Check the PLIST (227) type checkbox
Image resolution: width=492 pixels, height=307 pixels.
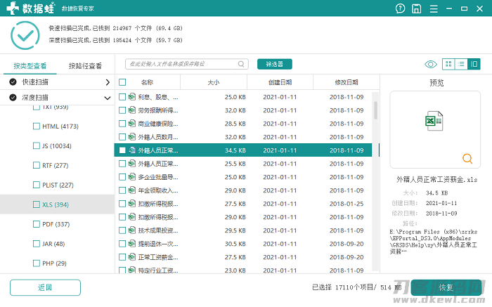37,185
